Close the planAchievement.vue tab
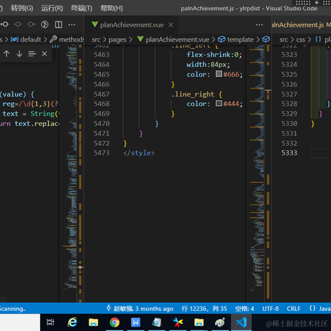The height and width of the screenshot is (331, 331). pos(171,24)
